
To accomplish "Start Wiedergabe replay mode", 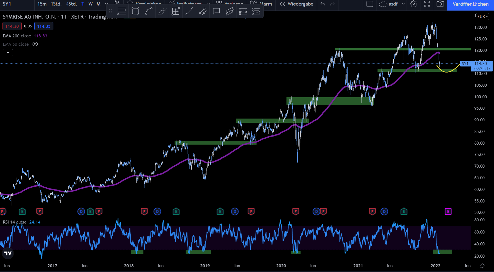I will pos(297,4).
